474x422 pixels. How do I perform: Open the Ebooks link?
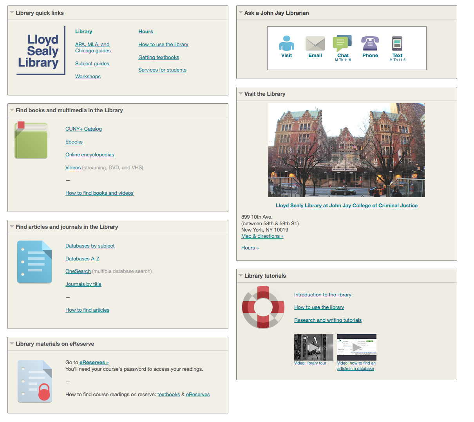point(74,142)
